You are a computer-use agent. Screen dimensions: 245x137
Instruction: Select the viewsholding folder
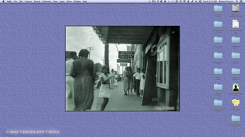click(x=218, y=24)
